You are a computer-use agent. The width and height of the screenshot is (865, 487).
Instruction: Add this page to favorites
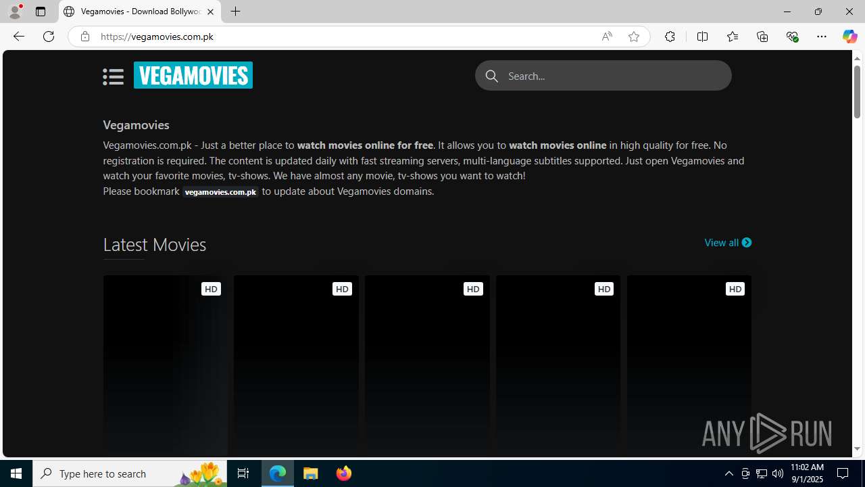pos(633,37)
